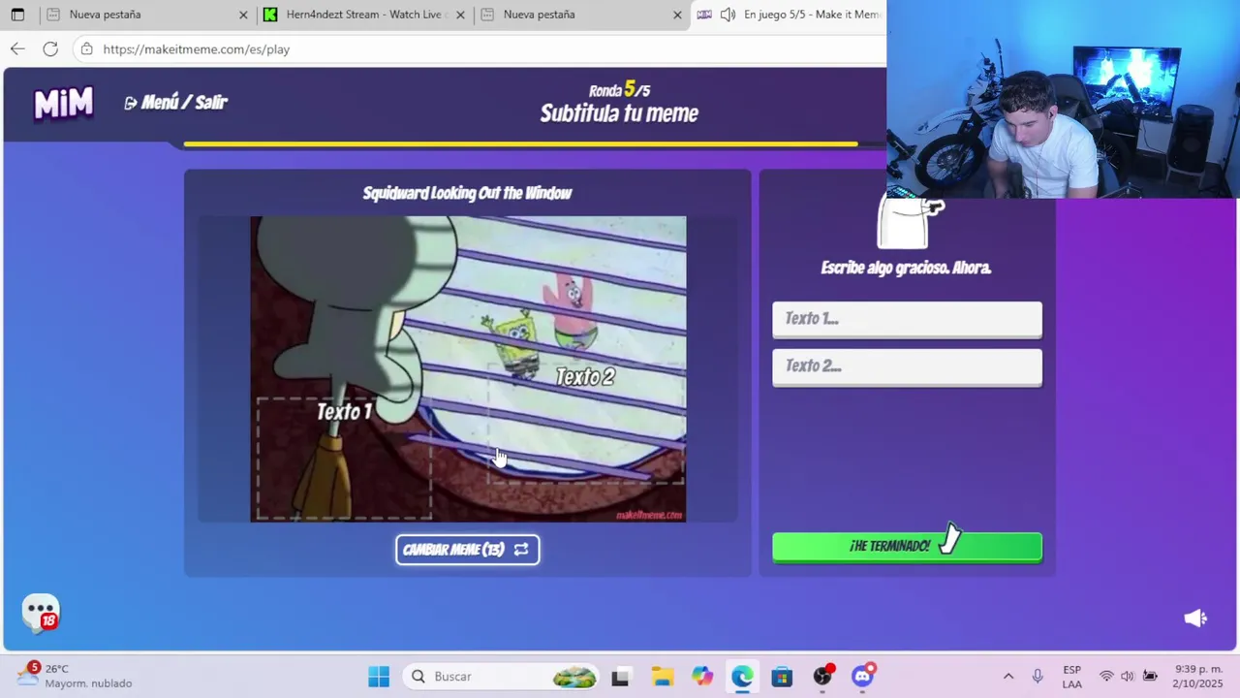Close the first Nueva pestaña tab
Image resolution: width=1240 pixels, height=698 pixels.
click(243, 15)
